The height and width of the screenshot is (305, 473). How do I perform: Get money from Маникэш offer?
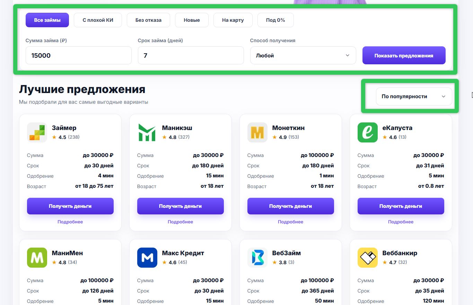tap(181, 206)
